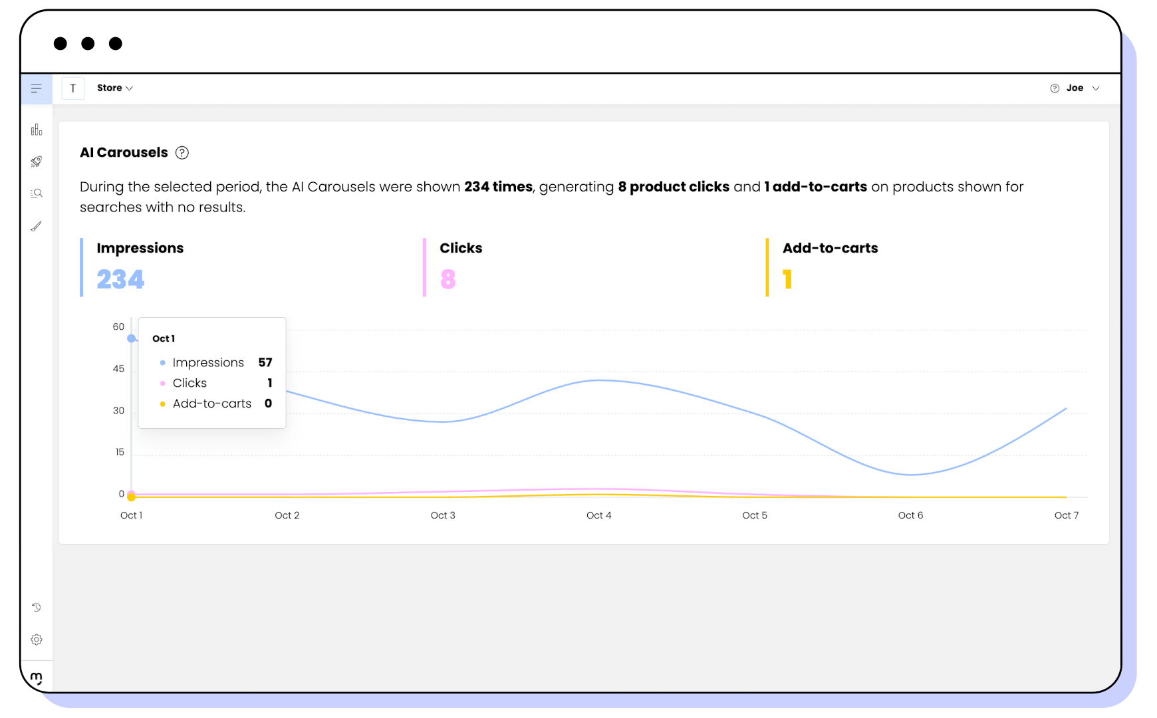Click the AI Carousels help question icon

click(182, 153)
